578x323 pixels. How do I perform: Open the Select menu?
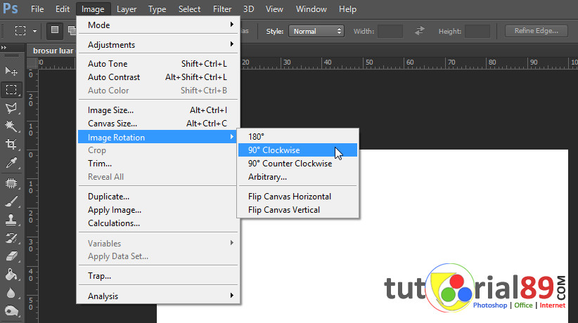click(x=189, y=9)
